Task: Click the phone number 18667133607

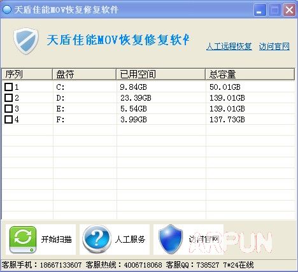Action: coord(60,265)
